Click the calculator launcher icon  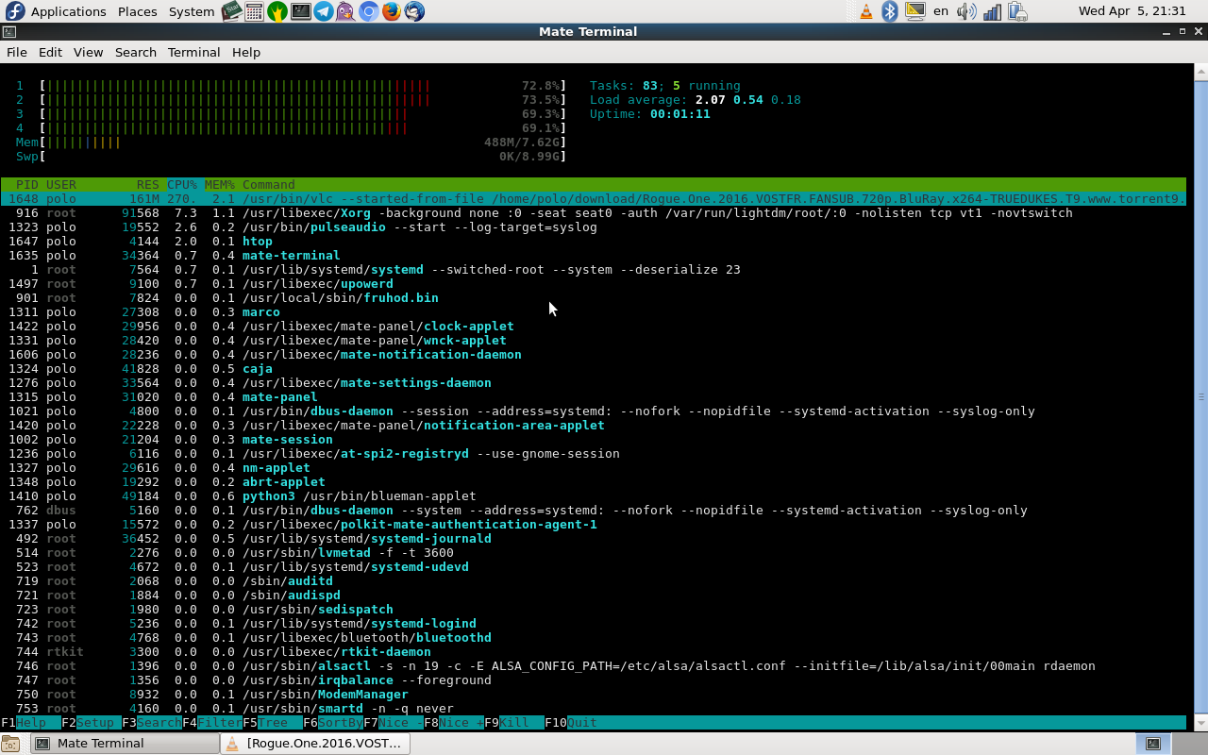click(x=254, y=11)
